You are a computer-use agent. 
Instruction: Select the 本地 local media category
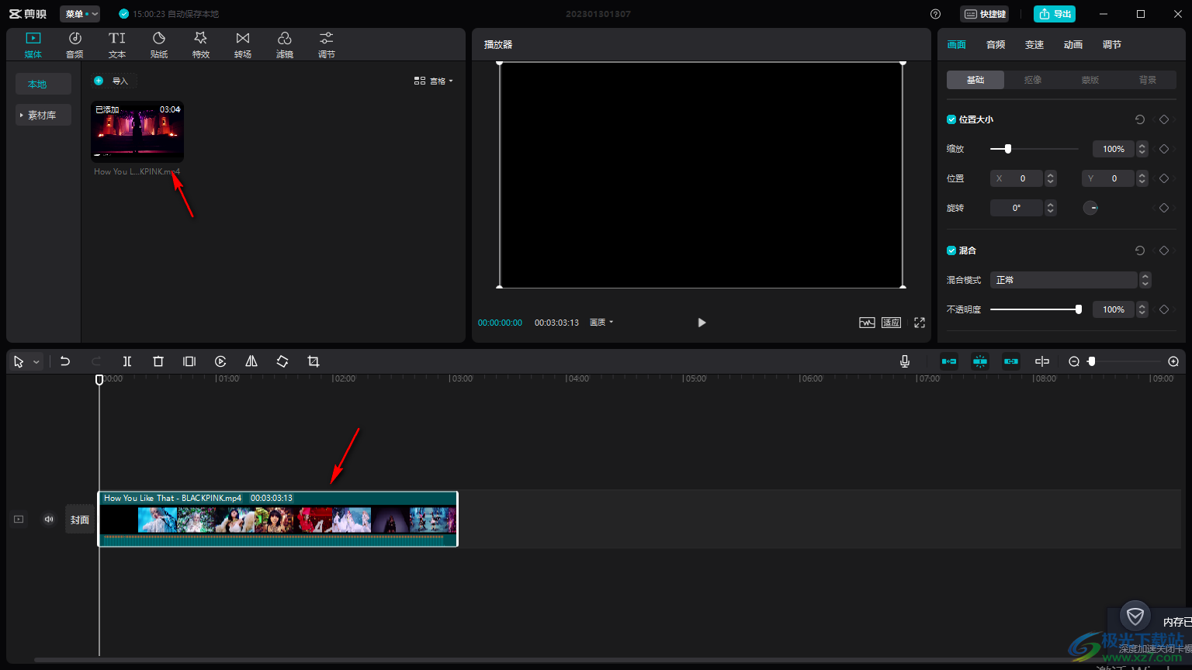tap(43, 84)
